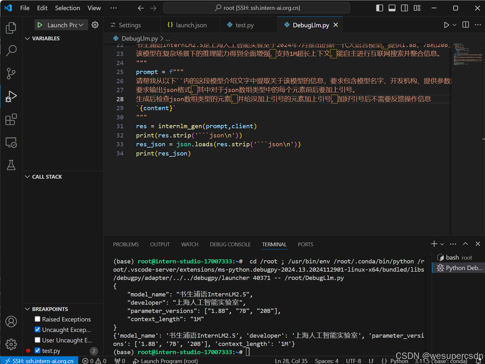Screen dimensions: 485x364
Task: Close the terminal panel
Action: point(478,244)
